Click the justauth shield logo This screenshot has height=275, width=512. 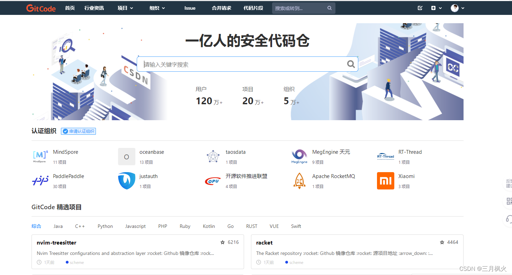pyautogui.click(x=127, y=181)
